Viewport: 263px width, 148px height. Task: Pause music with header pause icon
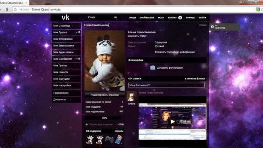pyautogui.click(x=180, y=17)
